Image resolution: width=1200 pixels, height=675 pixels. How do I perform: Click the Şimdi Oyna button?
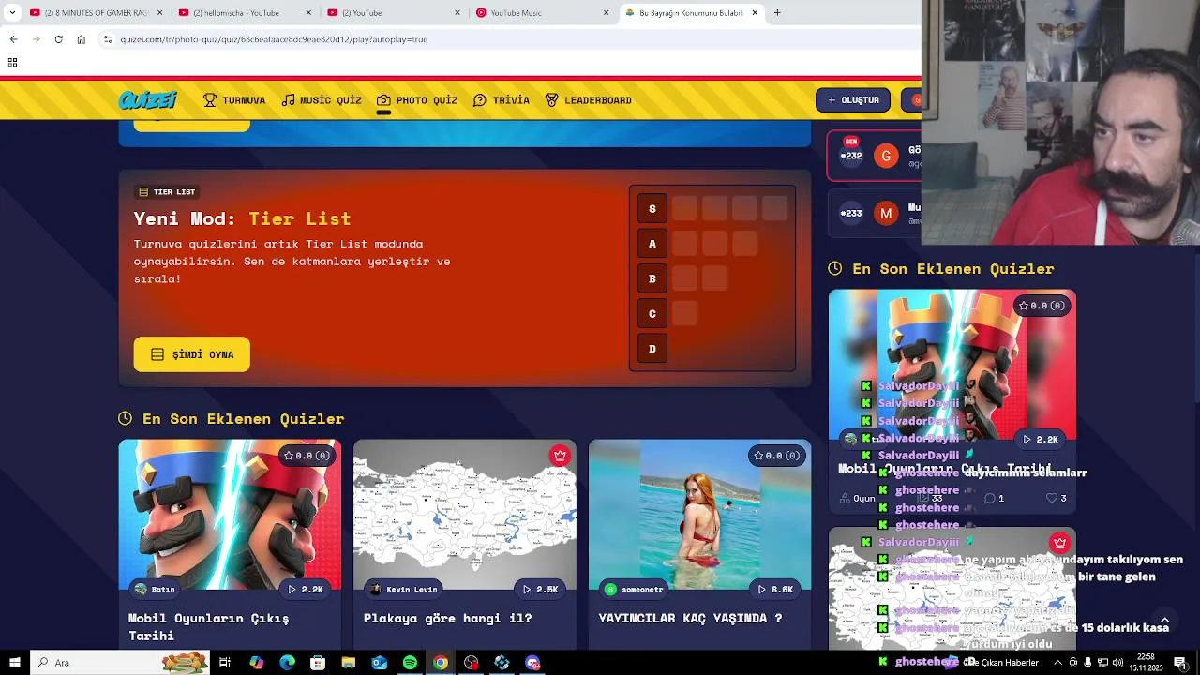(x=192, y=354)
